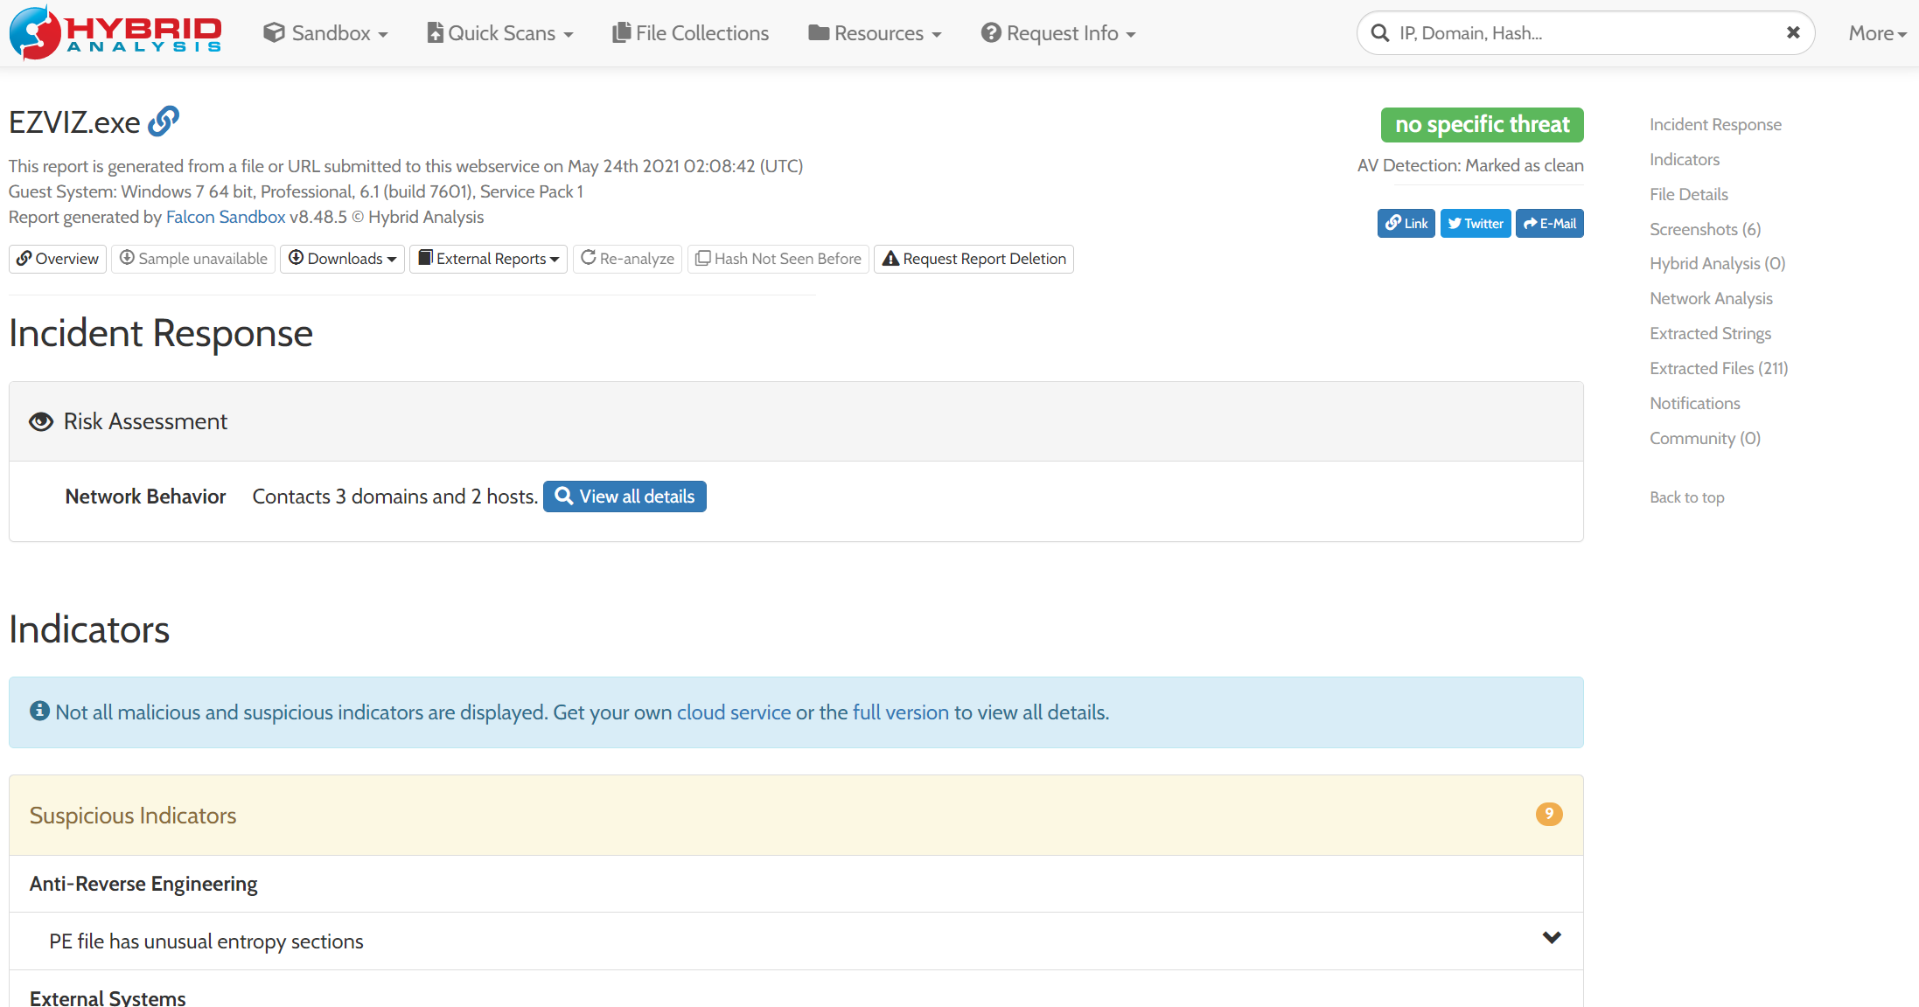Image resolution: width=1919 pixels, height=1007 pixels.
Task: Click the PE file has unusual entropy sections row
Action: click(x=796, y=941)
